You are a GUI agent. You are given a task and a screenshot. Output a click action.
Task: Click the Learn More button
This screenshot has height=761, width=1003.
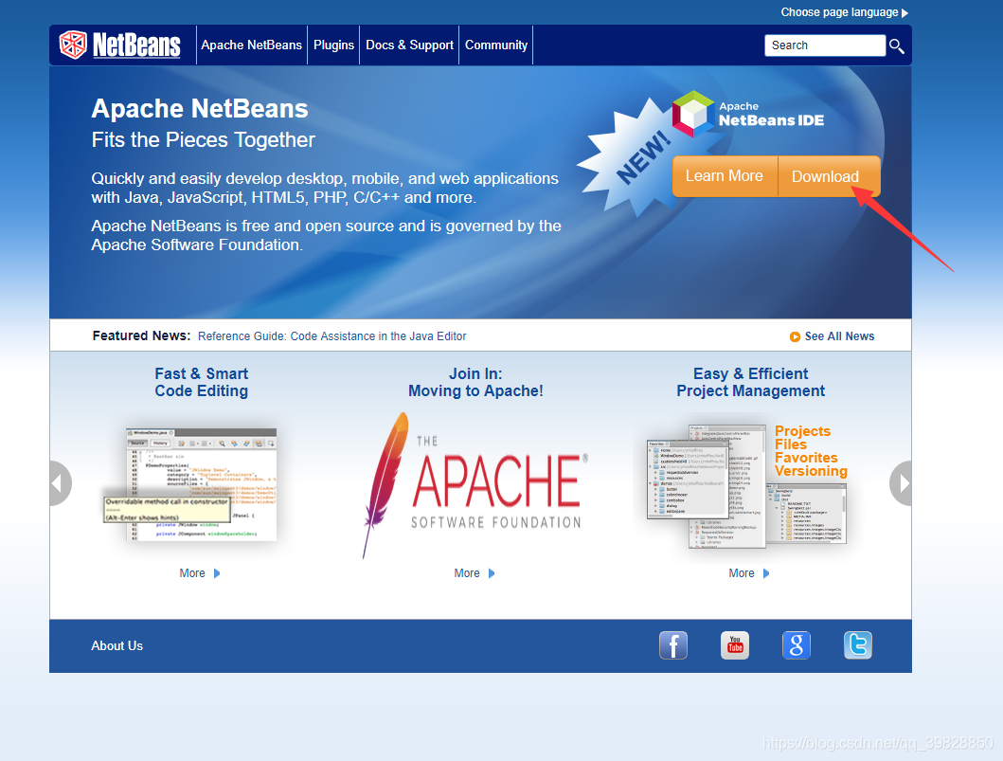[x=725, y=176]
